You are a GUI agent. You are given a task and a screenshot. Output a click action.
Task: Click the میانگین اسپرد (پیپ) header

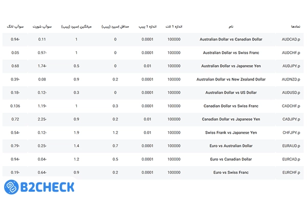coord(76,26)
